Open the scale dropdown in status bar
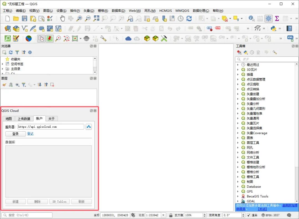299x219 pixels. pyautogui.click(x=163, y=215)
